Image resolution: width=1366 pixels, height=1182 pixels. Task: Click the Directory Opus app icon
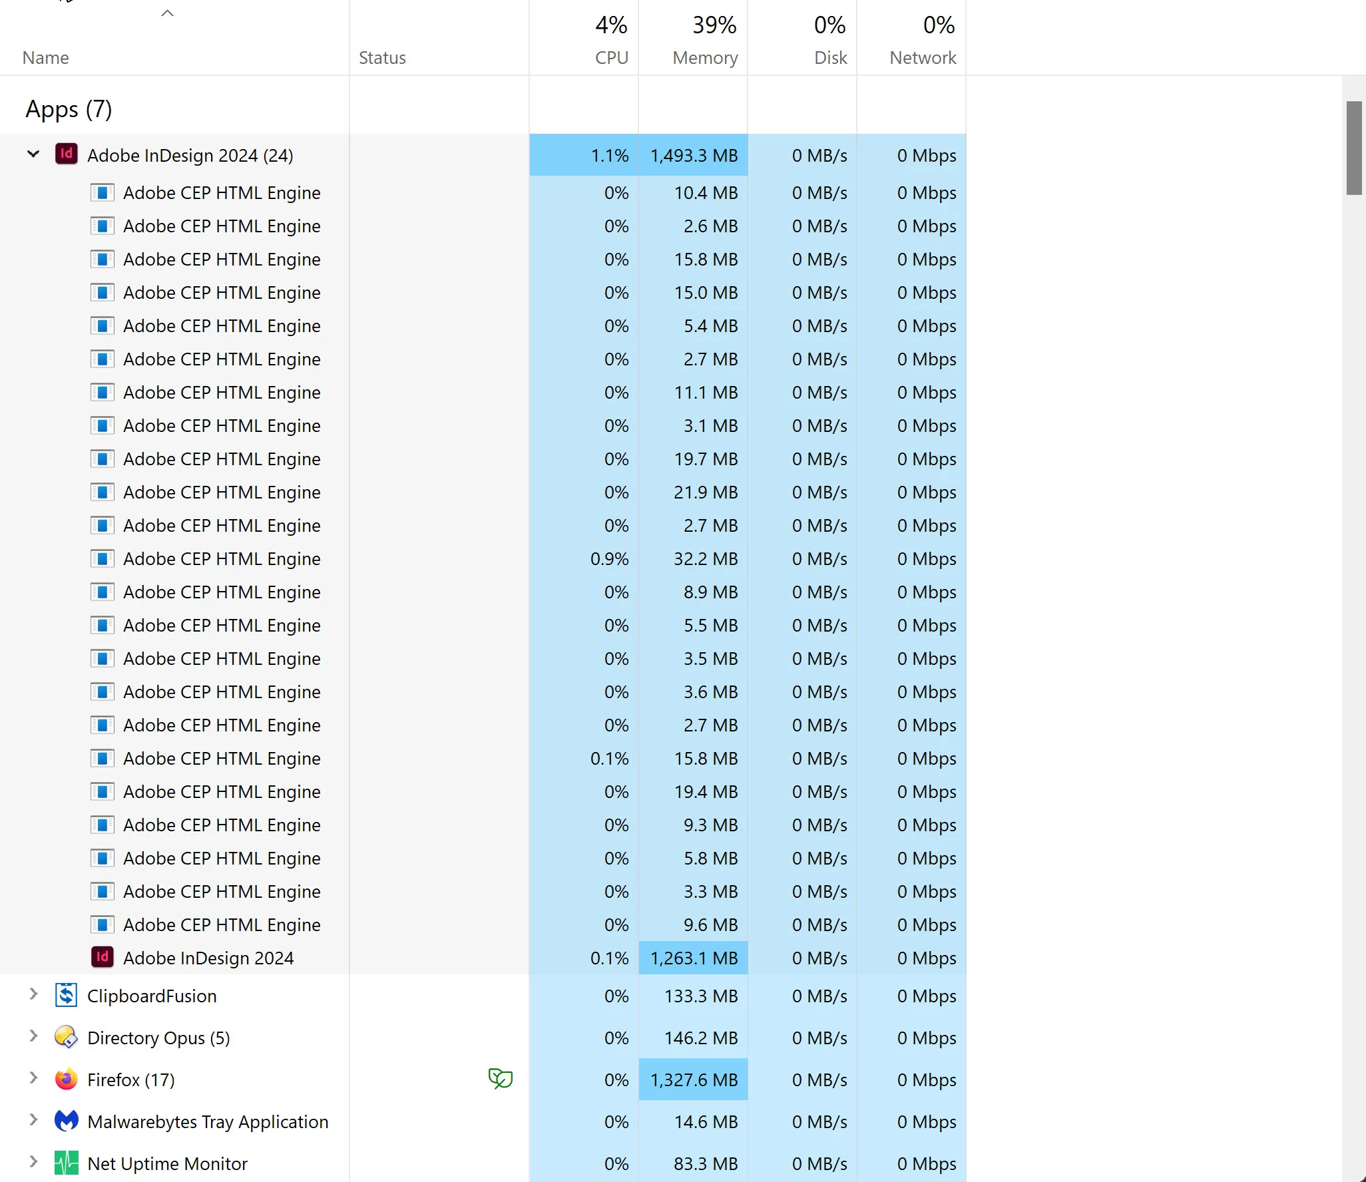[66, 1038]
